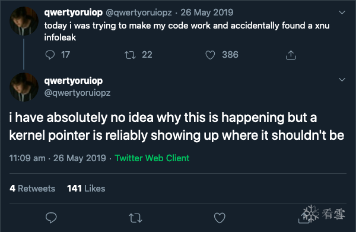The height and width of the screenshot is (232, 356).
Task: View the 4 Retweets list
Action: (32, 189)
